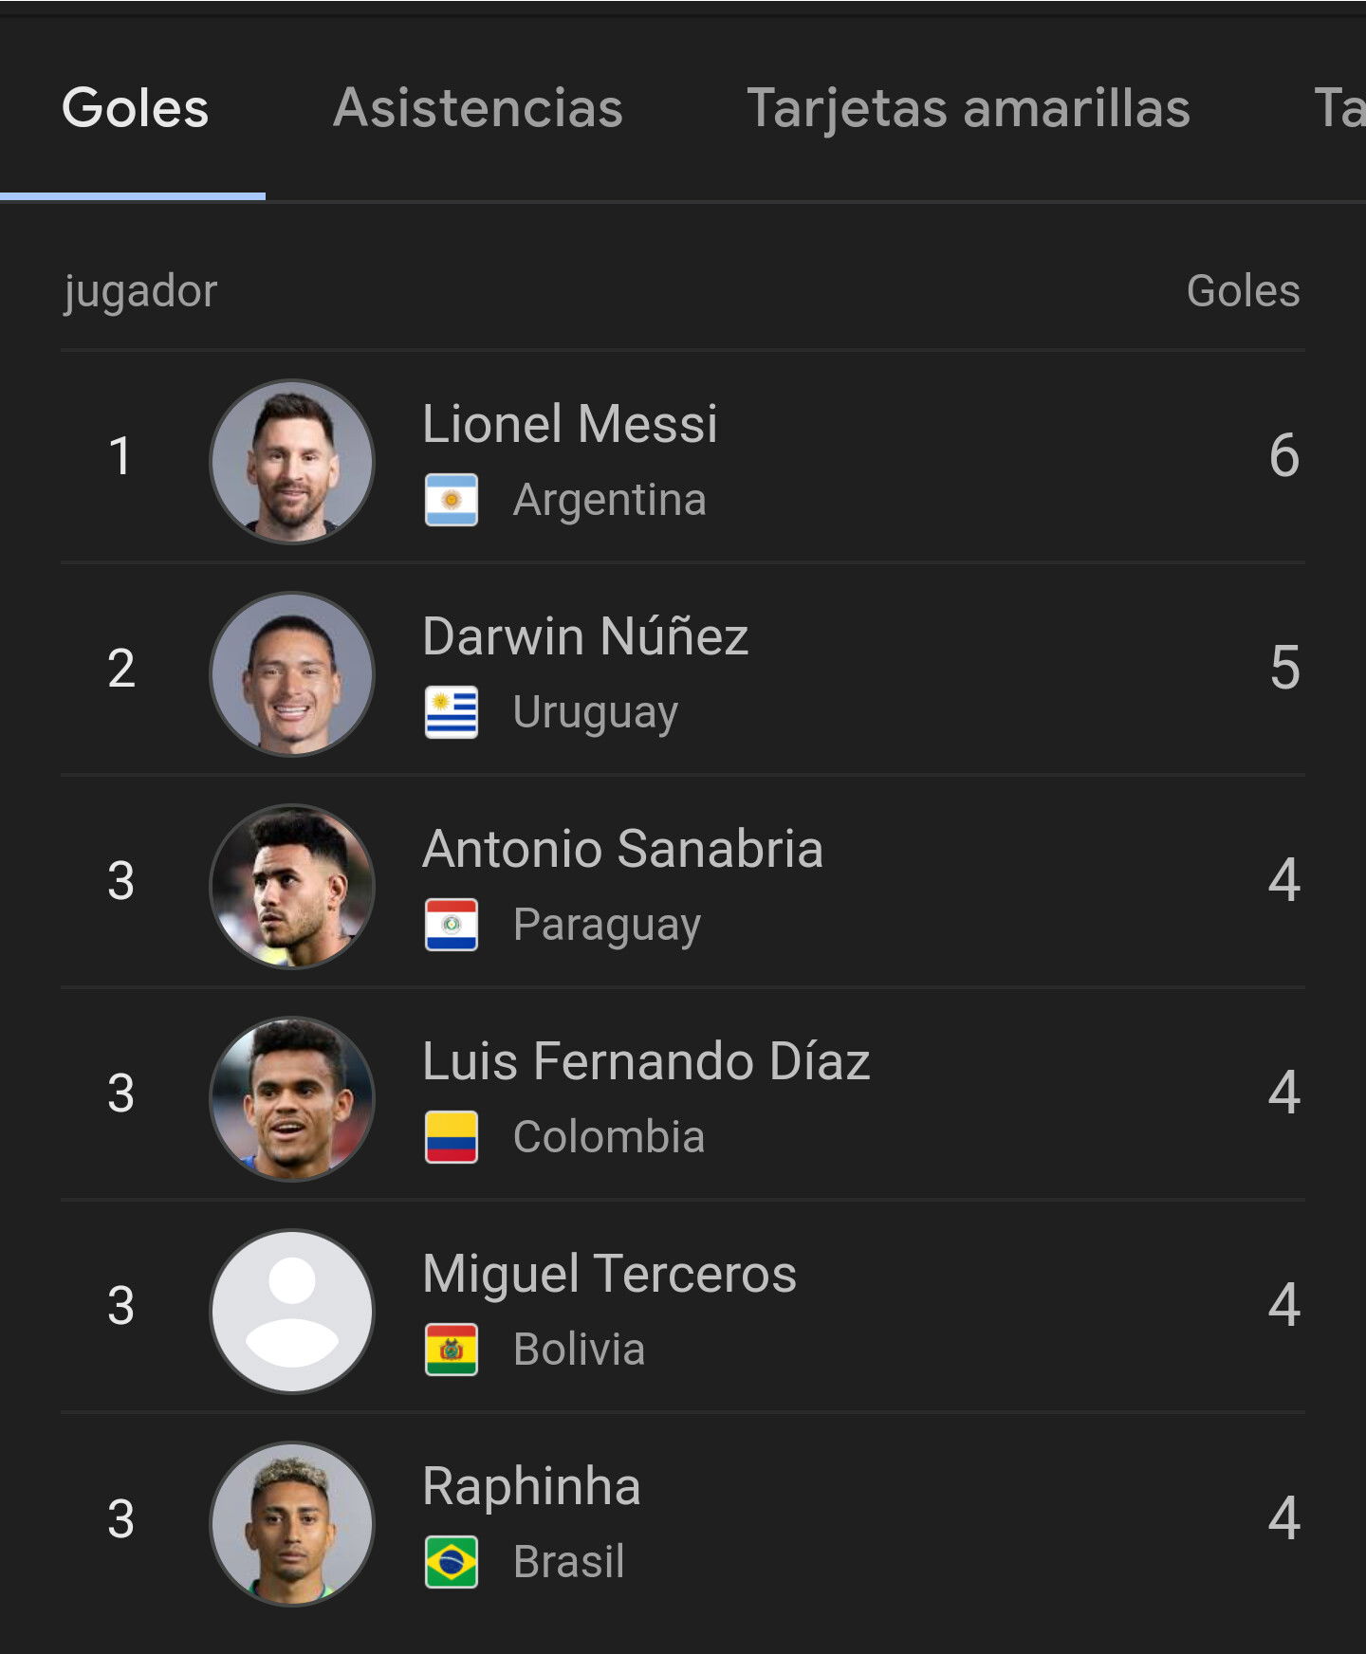Switch to the Asistencias tab

coord(478,108)
